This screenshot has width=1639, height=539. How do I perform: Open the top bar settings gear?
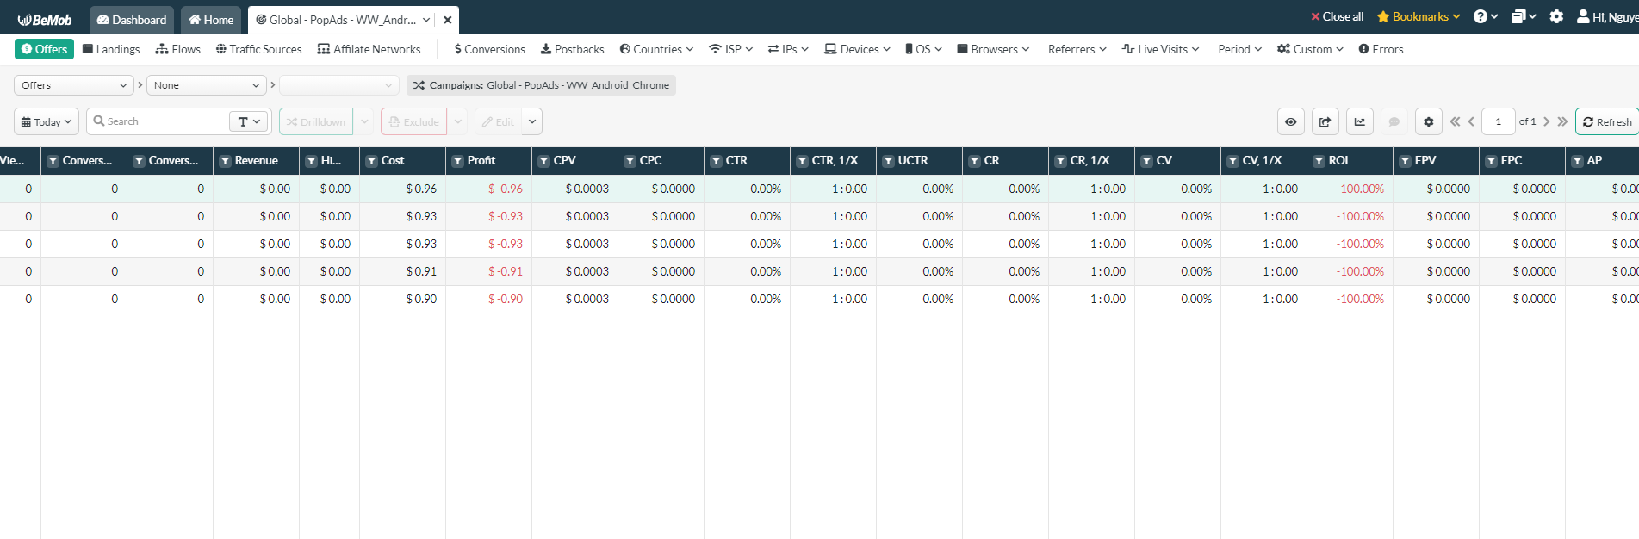[1556, 17]
